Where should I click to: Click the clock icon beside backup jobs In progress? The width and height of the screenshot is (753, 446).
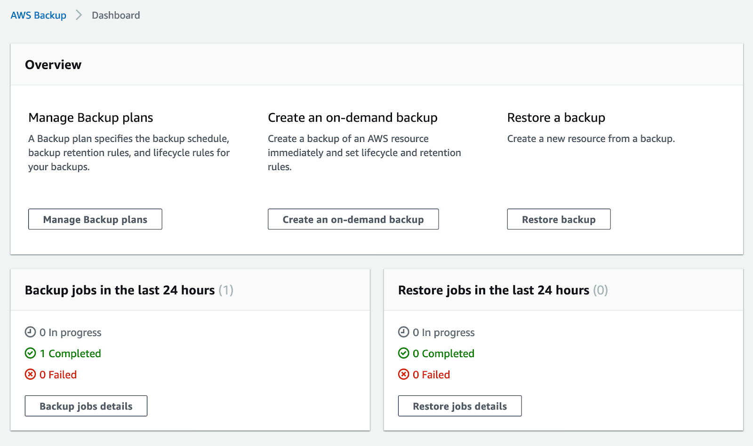point(30,332)
